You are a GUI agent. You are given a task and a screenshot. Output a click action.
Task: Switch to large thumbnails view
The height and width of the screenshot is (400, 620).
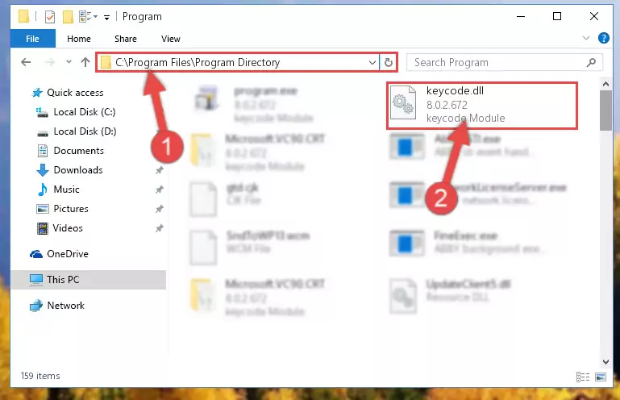[x=600, y=377]
